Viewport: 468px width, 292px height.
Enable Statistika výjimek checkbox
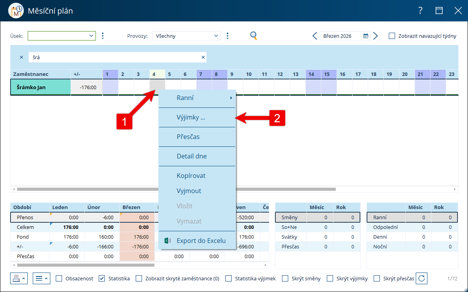[x=229, y=278]
